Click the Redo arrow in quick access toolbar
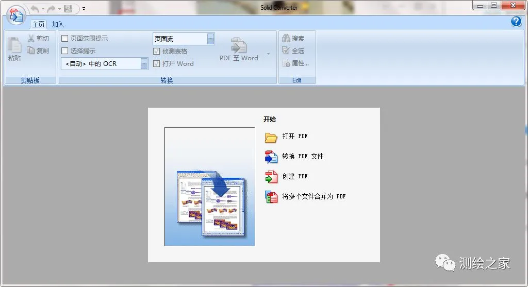528x287 pixels. coord(51,9)
